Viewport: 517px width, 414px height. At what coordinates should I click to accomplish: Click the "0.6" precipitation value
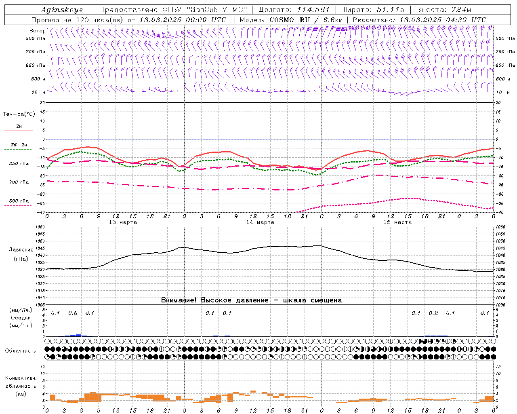point(73,313)
